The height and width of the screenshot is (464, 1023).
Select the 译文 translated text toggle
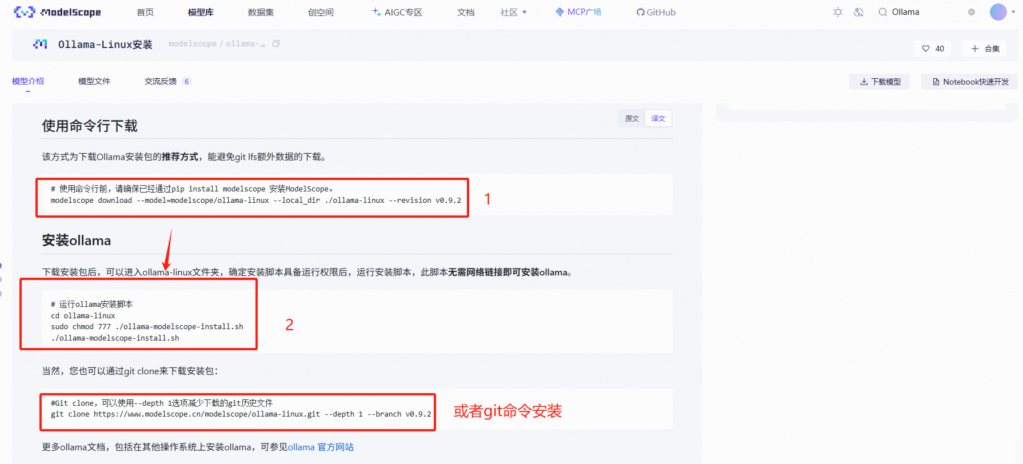(x=658, y=118)
